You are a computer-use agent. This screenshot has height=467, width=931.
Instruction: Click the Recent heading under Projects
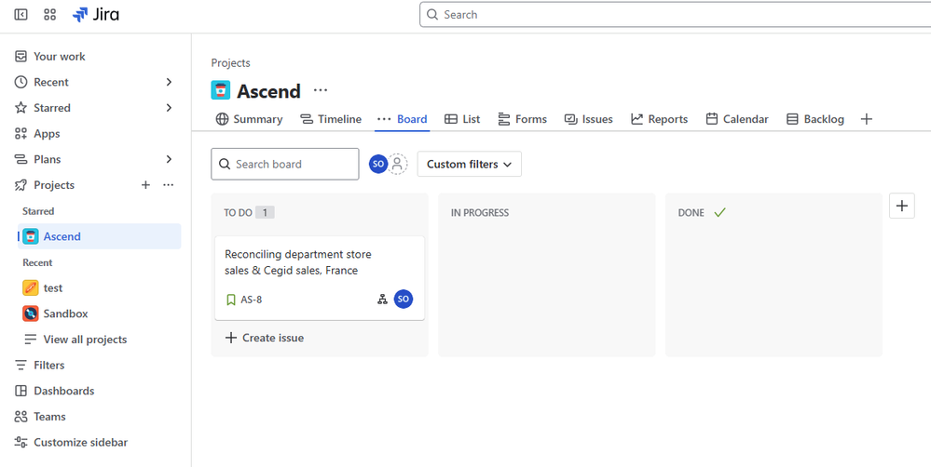pyautogui.click(x=37, y=262)
